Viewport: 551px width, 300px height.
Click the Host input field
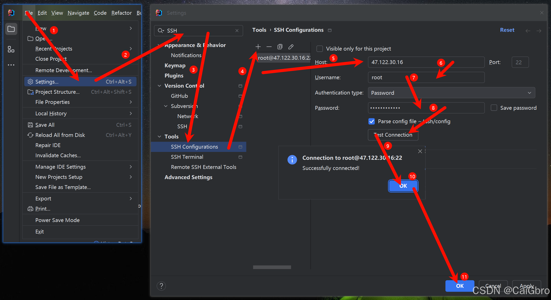(407, 62)
